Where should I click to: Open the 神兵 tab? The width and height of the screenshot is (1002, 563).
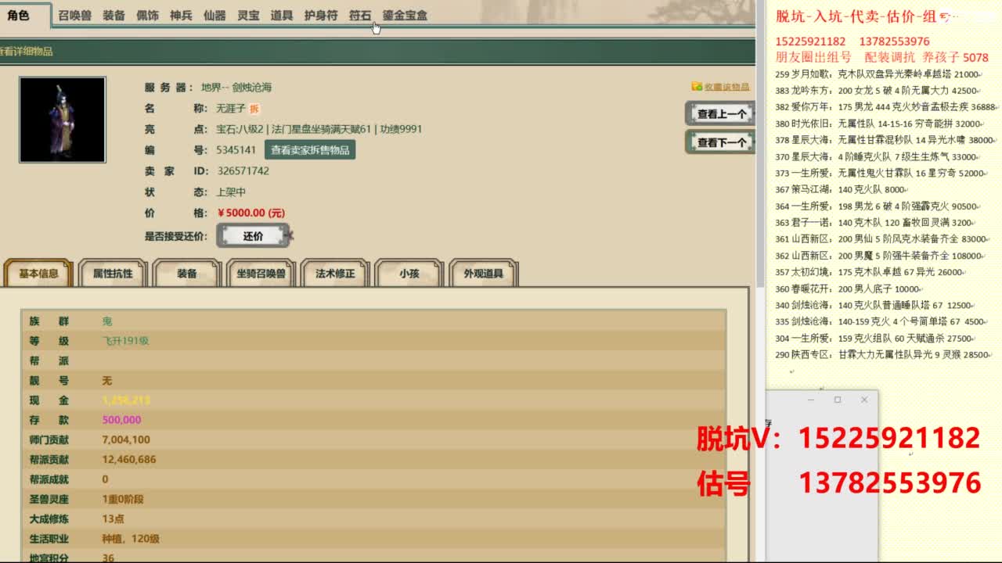click(182, 15)
